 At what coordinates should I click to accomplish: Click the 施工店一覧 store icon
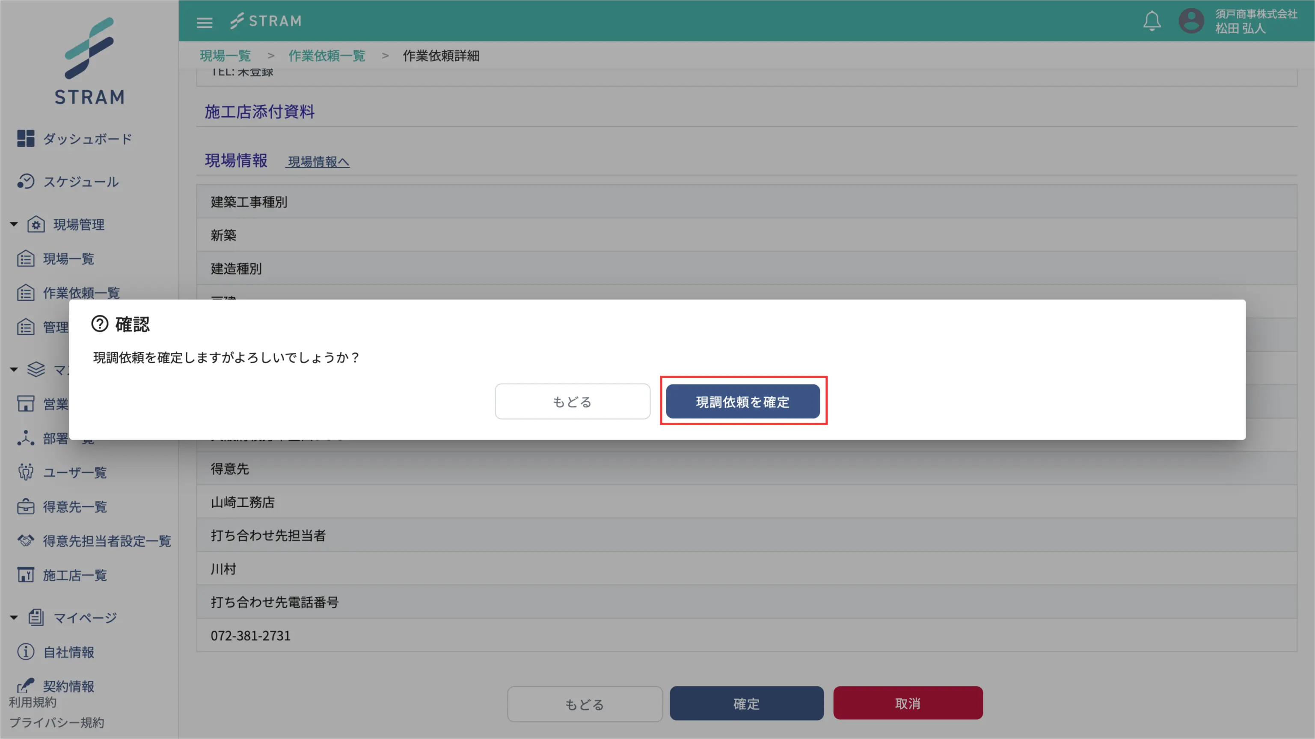[26, 575]
